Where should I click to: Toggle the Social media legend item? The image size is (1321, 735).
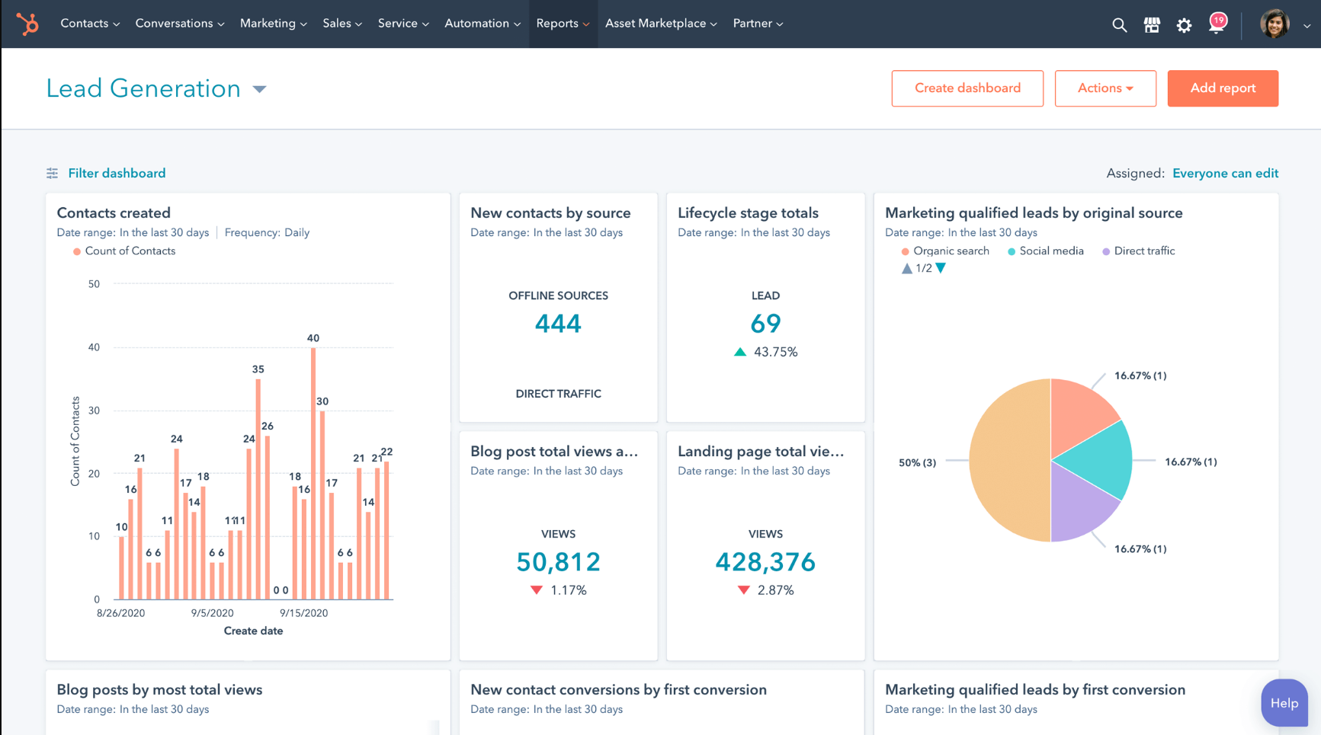1045,251
